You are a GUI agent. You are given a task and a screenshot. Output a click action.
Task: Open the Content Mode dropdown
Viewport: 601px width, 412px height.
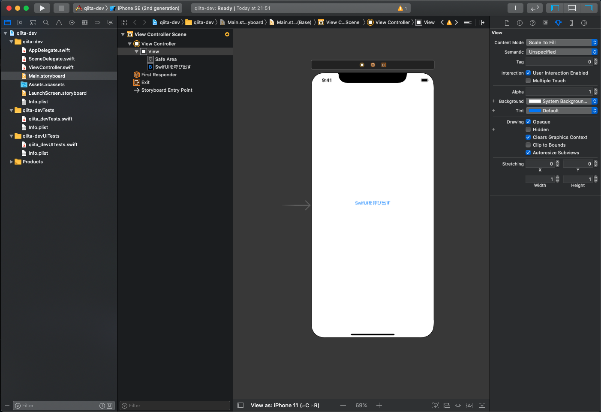(562, 42)
